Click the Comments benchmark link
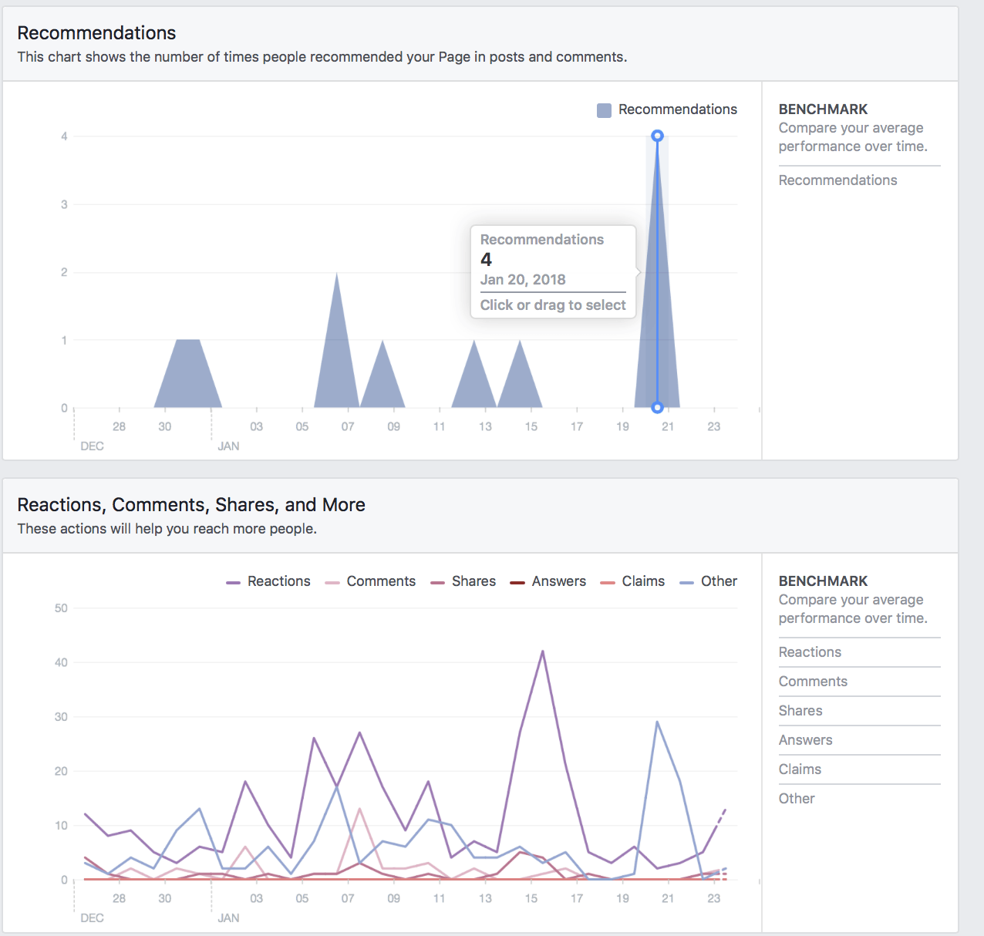 coord(813,681)
